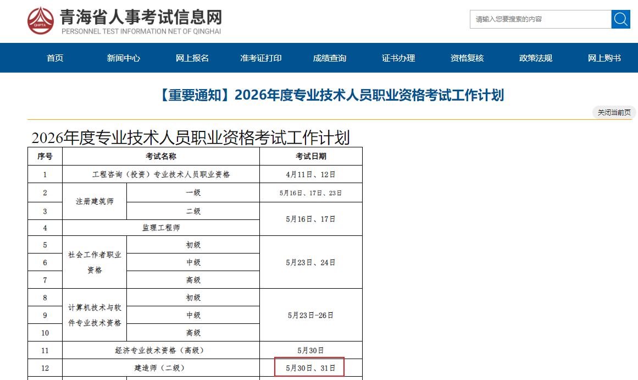
Task: Open 政策法规 (Policies and Regulations)
Action: pos(535,58)
